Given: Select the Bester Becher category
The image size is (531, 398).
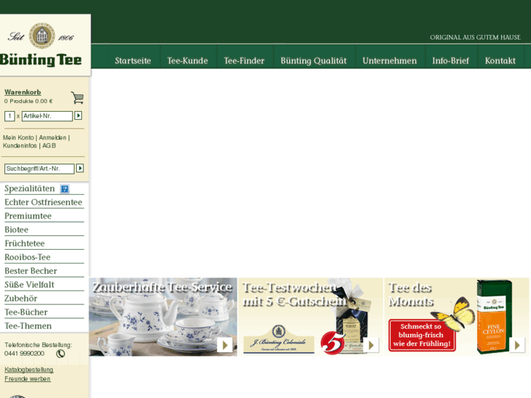Looking at the screenshot, I should tap(31, 271).
